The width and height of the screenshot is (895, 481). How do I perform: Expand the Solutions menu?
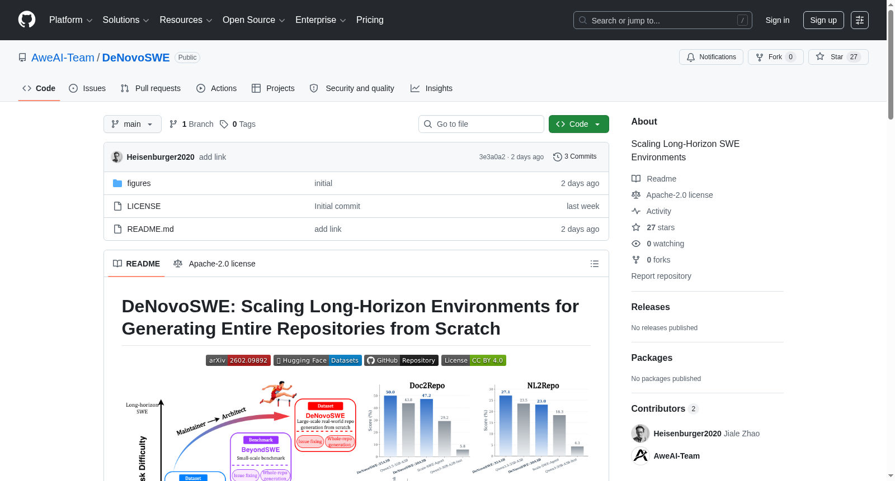[x=126, y=20]
